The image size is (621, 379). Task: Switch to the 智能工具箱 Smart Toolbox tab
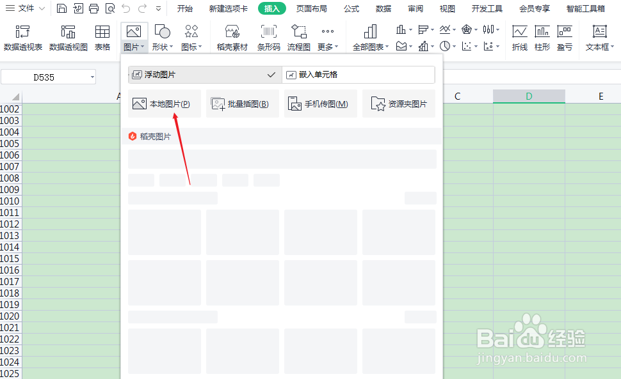click(586, 8)
